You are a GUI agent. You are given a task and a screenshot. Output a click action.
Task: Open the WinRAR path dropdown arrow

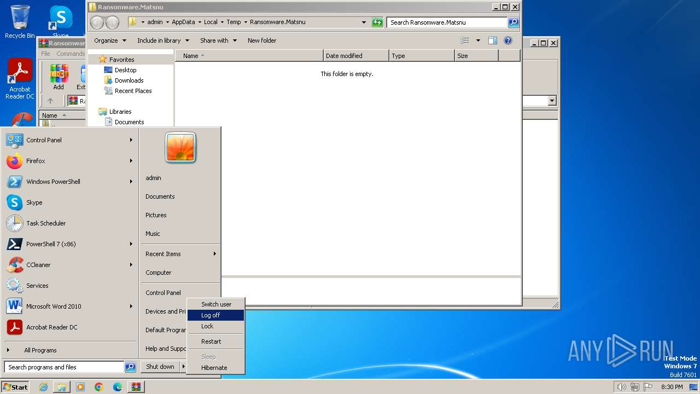pos(552,101)
